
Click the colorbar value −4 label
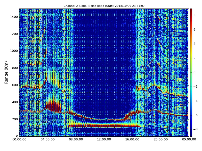coord(195,101)
